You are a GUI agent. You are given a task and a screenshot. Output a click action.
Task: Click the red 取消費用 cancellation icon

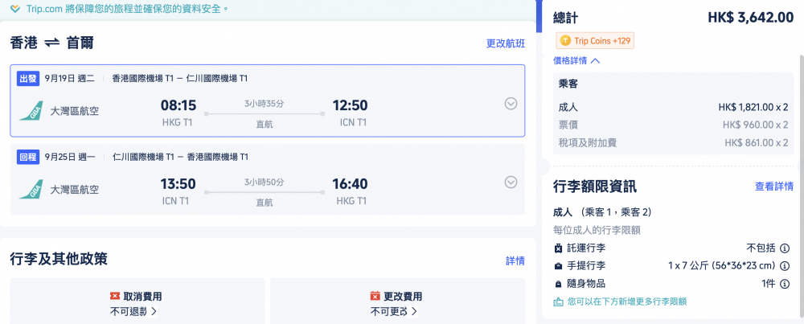(x=115, y=297)
